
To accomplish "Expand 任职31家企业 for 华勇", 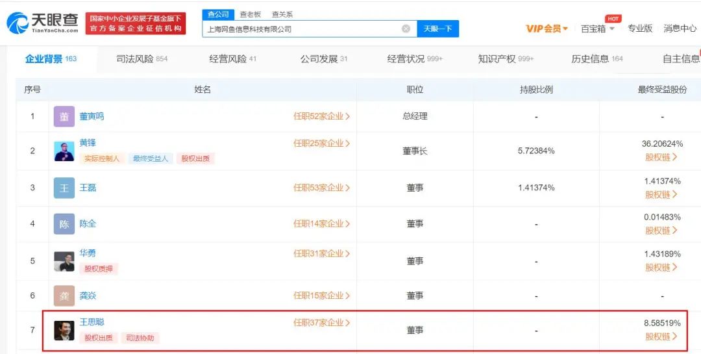I will pyautogui.click(x=321, y=254).
